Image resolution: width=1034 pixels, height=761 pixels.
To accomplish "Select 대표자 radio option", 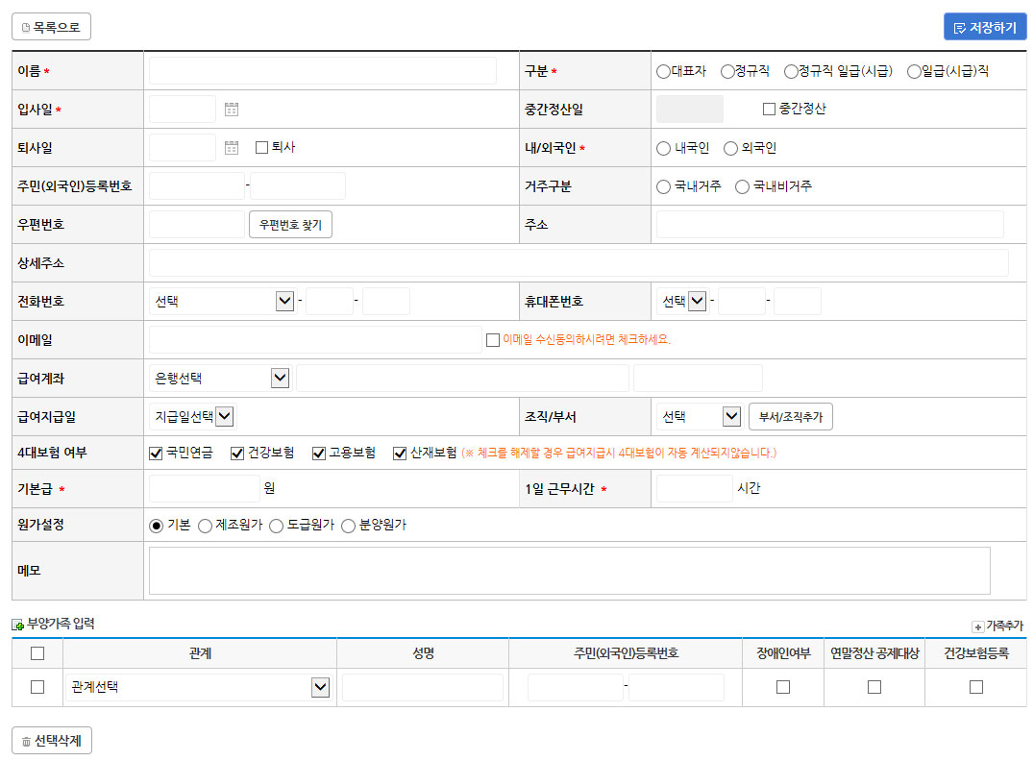I will coord(663,71).
